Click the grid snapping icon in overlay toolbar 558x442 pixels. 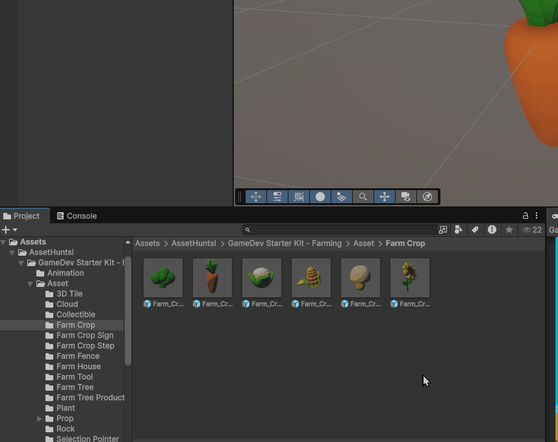point(299,197)
